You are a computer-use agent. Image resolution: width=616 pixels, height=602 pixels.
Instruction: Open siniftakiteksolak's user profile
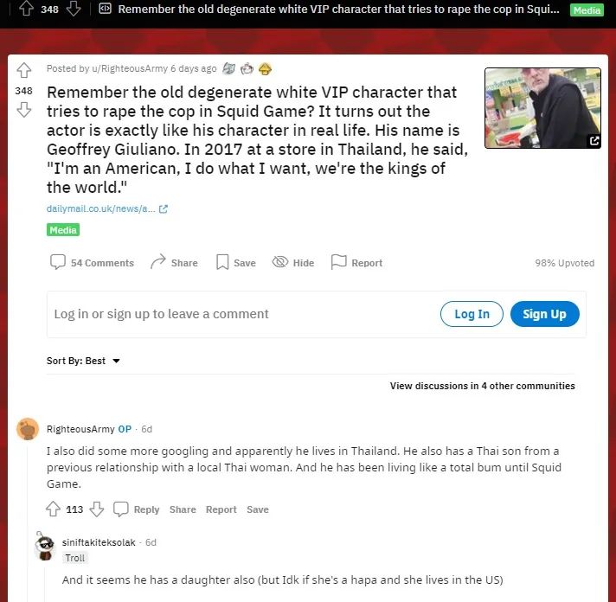pyautogui.click(x=99, y=542)
